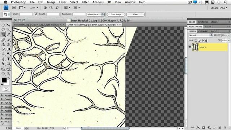Switch to the Ballerina.jpg document tab
This screenshot has width=231, height=130.
click(39, 25)
